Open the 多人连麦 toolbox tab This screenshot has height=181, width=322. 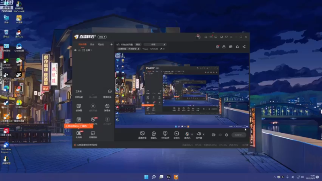93,97
